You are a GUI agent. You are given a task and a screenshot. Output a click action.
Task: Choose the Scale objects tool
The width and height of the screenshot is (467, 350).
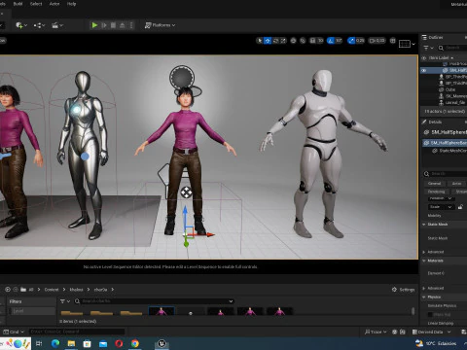pos(283,41)
